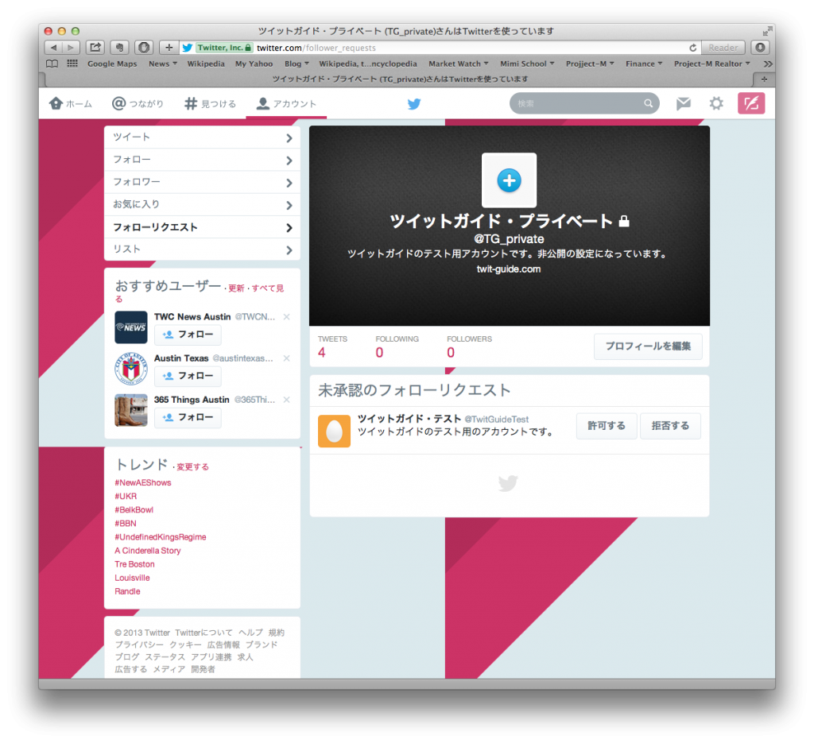The width and height of the screenshot is (814, 743).
Task: Click the Evernote elephant toolbar icon
Action: coord(119,48)
